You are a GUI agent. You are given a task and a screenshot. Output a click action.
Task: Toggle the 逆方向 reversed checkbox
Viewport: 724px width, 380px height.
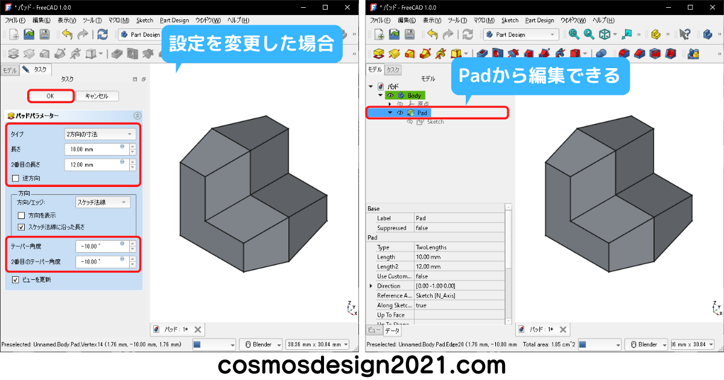click(16, 179)
